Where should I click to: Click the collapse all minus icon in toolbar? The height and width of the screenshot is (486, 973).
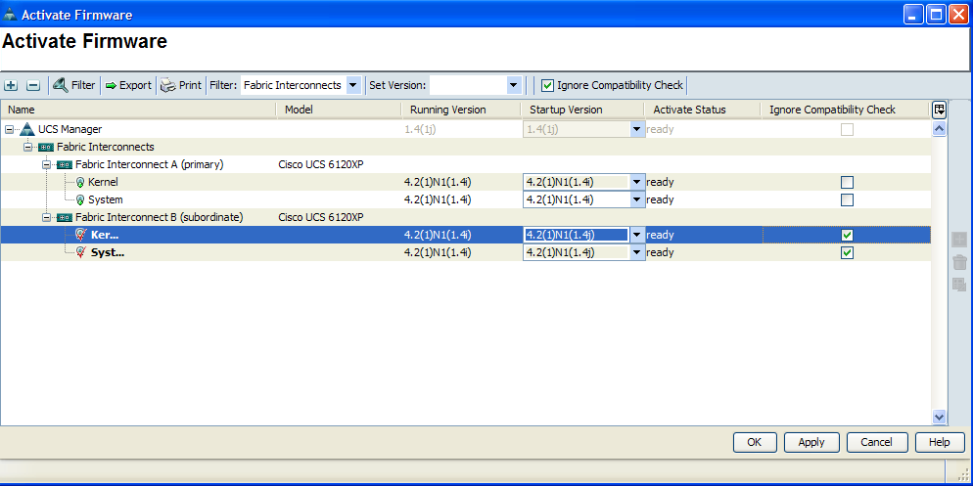click(32, 85)
